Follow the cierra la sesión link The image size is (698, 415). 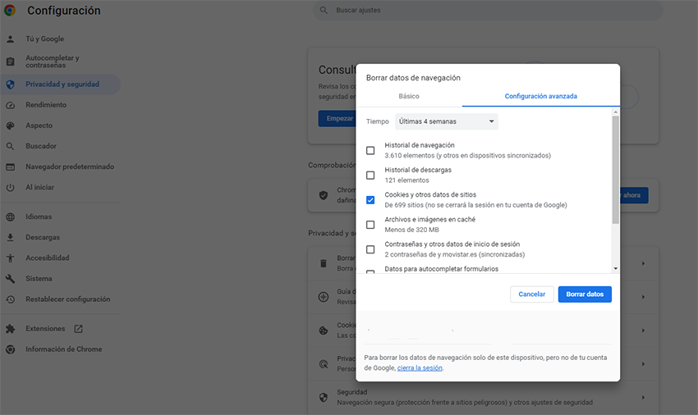pyautogui.click(x=420, y=368)
